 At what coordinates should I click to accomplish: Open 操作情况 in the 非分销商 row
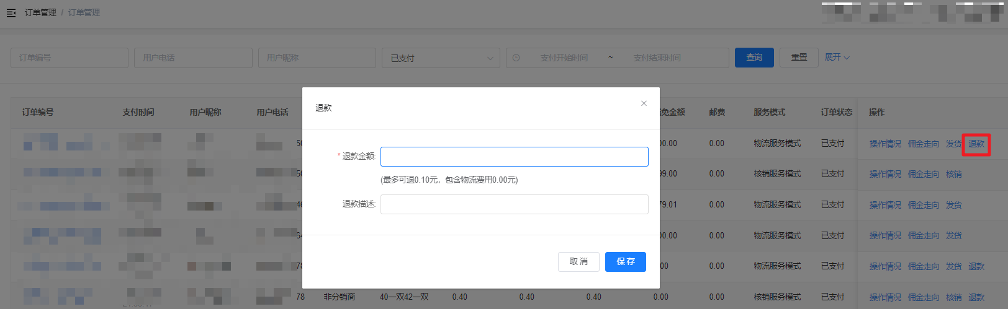pyautogui.click(x=885, y=297)
